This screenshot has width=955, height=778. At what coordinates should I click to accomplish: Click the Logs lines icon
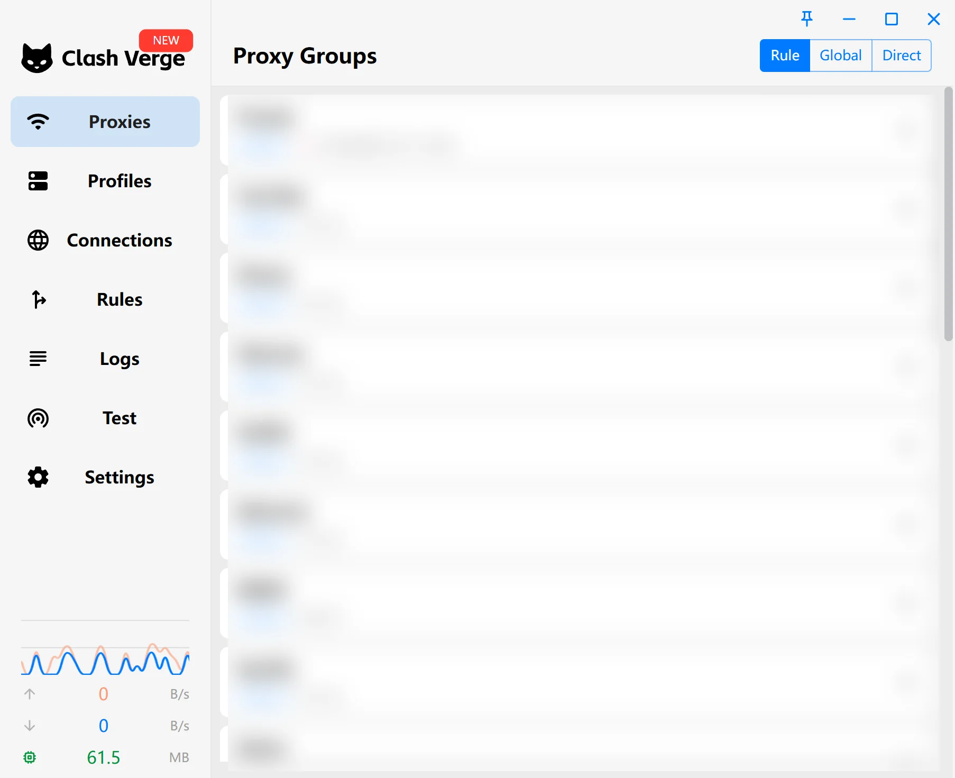tap(38, 359)
